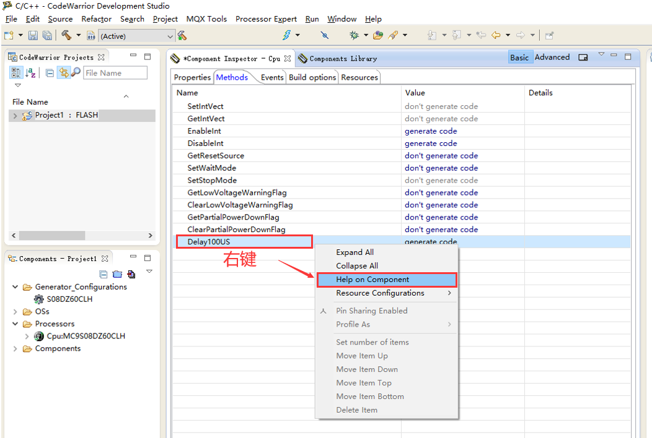Open the MQX Tools menu

[x=206, y=19]
